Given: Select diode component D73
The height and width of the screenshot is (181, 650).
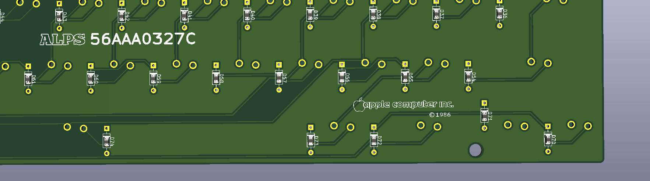Looking at the screenshot, I should pyautogui.click(x=310, y=140).
